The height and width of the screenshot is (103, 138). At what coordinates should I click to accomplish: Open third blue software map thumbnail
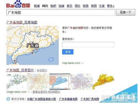tap(60, 82)
